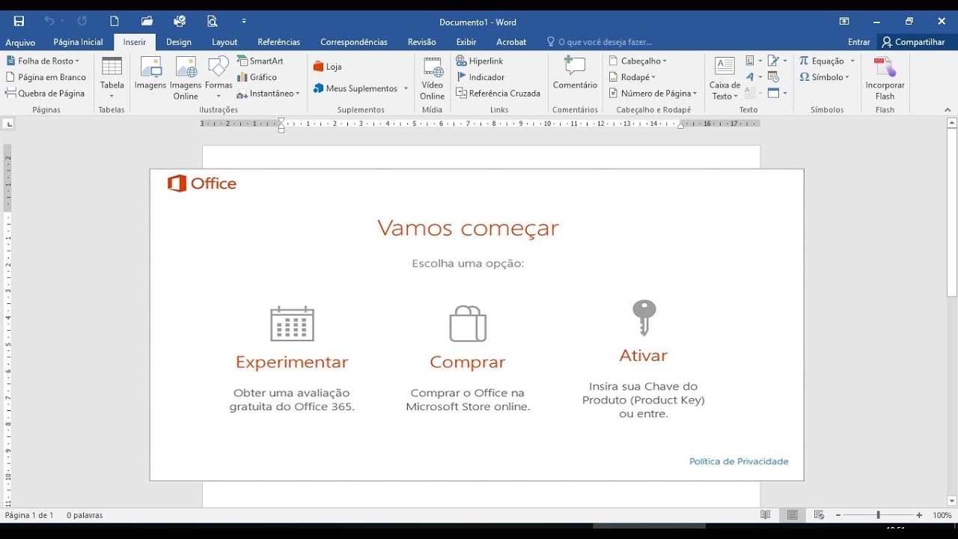Insert a Referência Cruzada
The width and height of the screenshot is (958, 539).
498,94
